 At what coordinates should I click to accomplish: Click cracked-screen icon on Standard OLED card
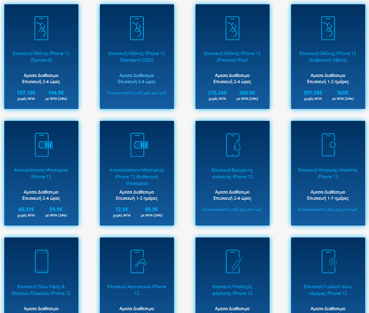click(x=137, y=28)
